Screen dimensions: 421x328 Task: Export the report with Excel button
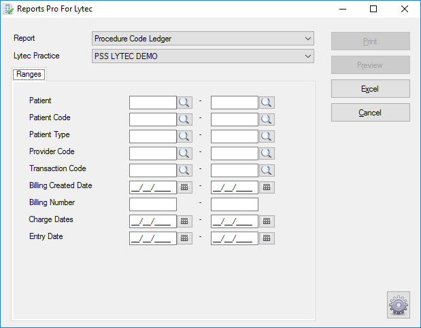pos(370,89)
